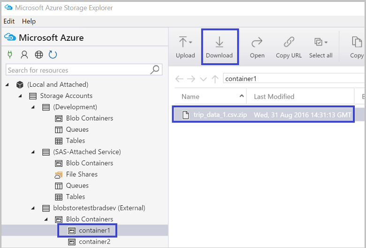
Task: Click the blue Refresh all icon
Action: point(53,54)
